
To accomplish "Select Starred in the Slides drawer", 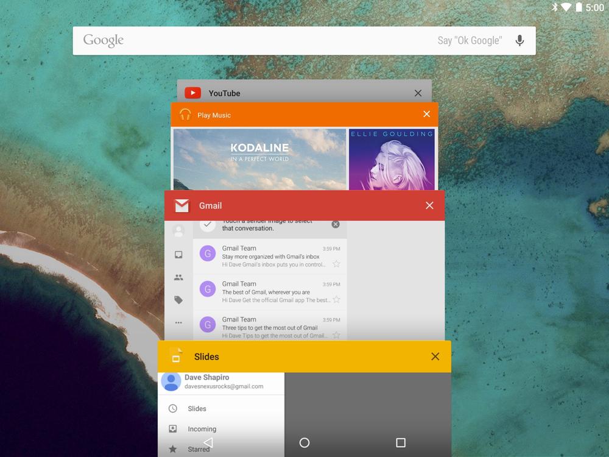I will [221, 449].
